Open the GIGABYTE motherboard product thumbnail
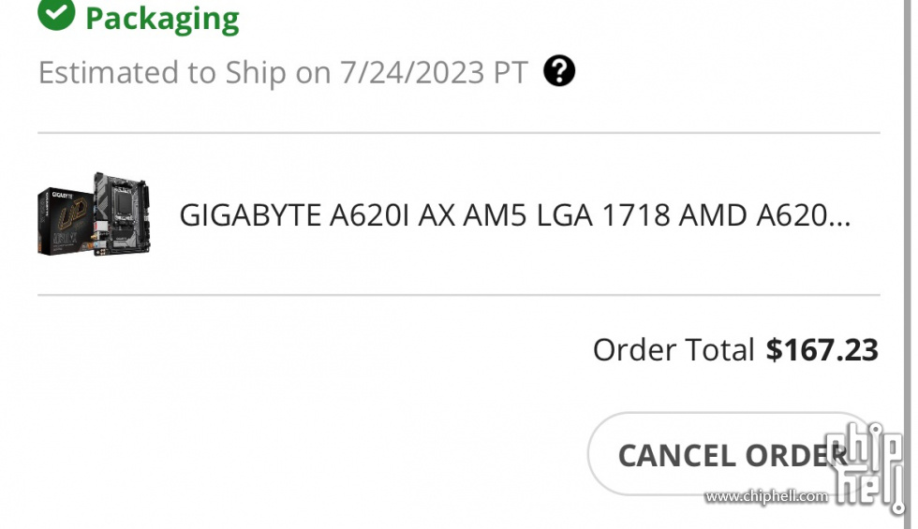918x529 pixels. pyautogui.click(x=94, y=213)
